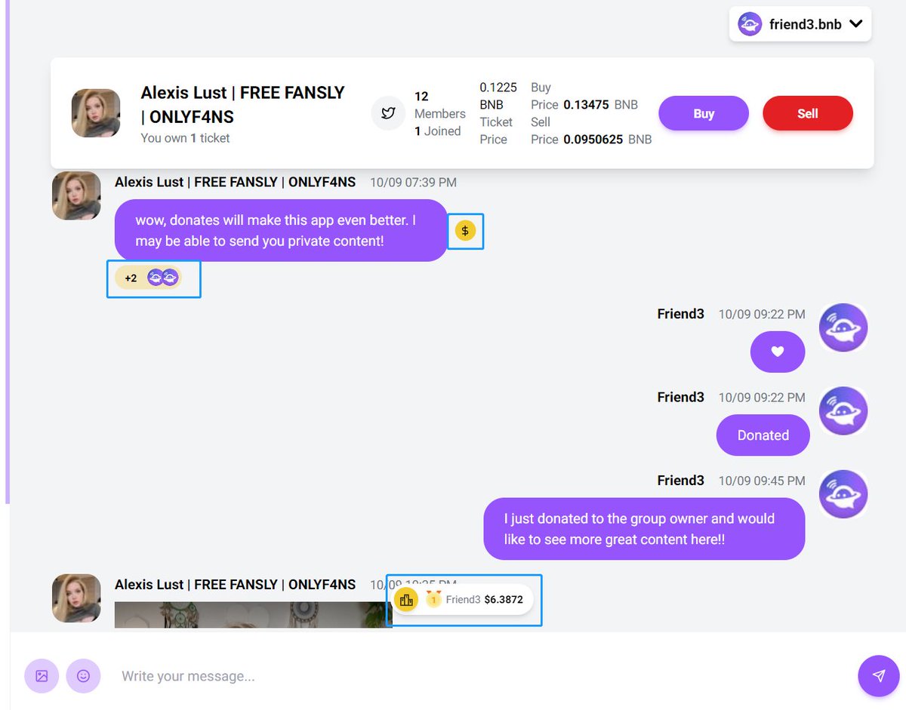Open the Twitter bird icon link

[x=389, y=113]
